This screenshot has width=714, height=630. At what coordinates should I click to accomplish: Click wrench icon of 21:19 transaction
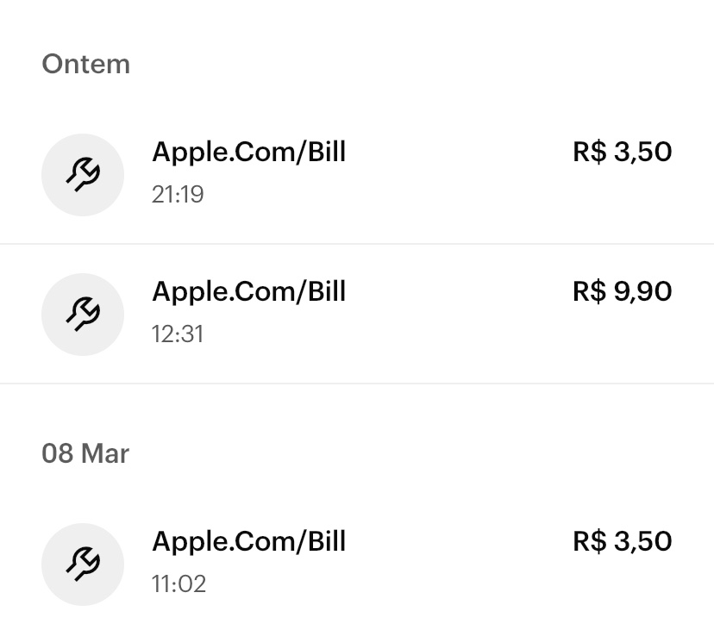click(83, 175)
